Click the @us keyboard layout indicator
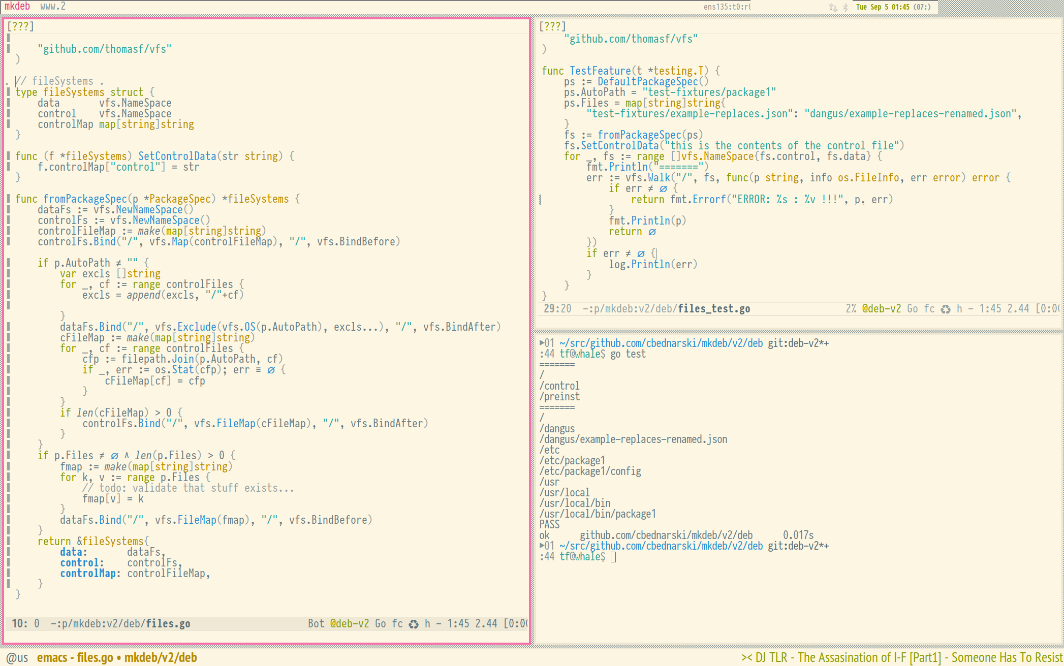 click(x=17, y=657)
